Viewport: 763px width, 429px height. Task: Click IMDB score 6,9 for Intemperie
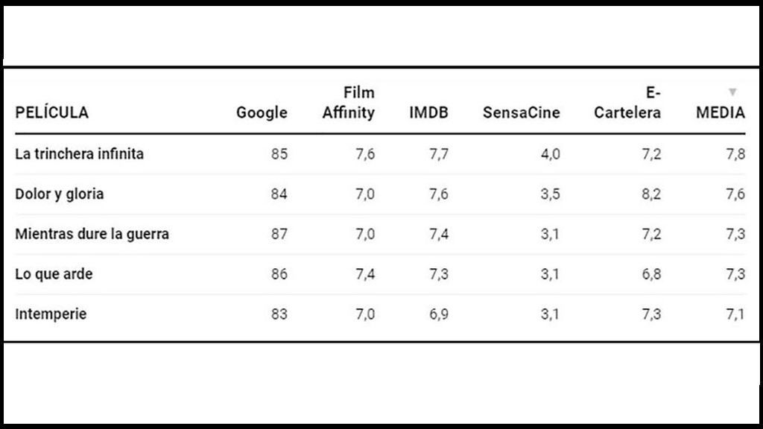coord(438,314)
